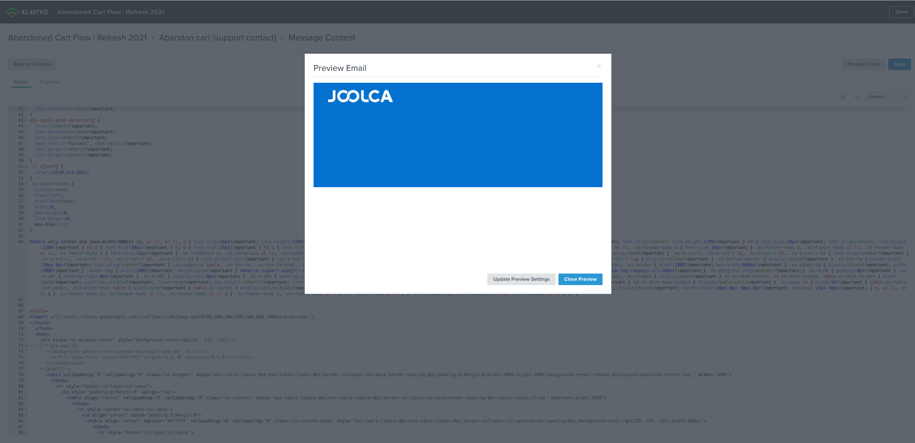Go Back to Content
Image resolution: width=915 pixels, height=443 pixels.
pyautogui.click(x=32, y=64)
